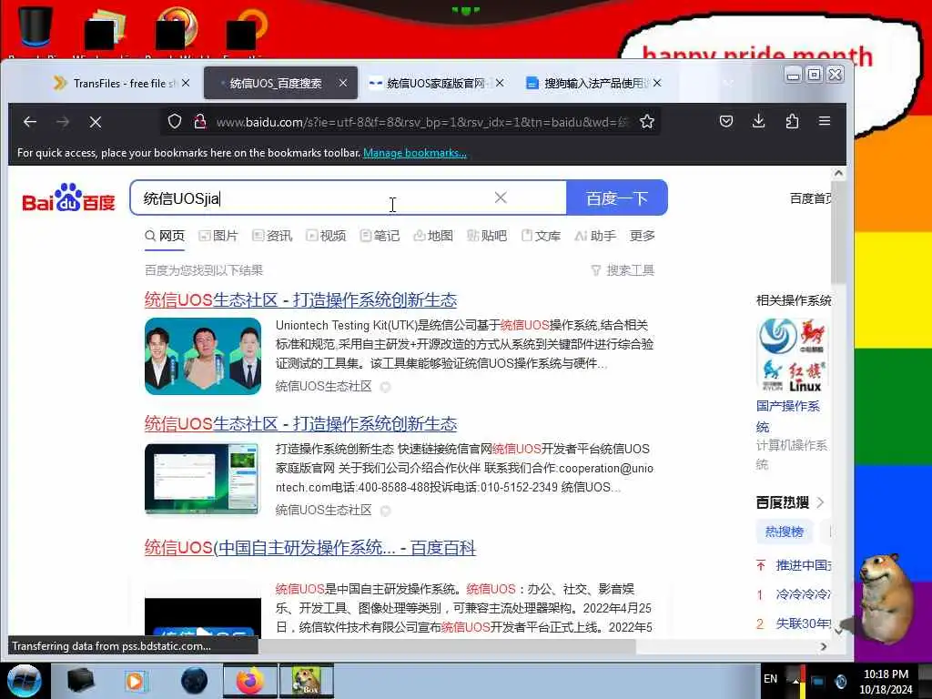Viewport: 932px width, 699px height.
Task: Open the search tools filter 搜索工具
Action: [623, 270]
